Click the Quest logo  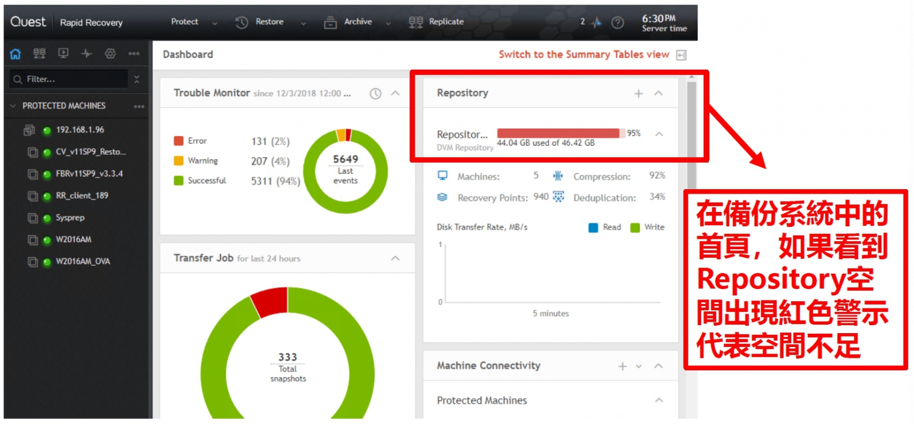[x=28, y=22]
